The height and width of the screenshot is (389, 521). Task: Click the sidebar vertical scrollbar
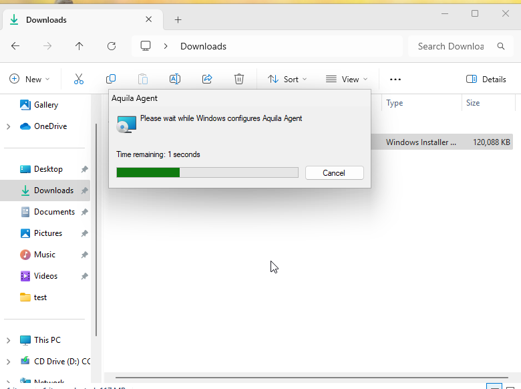[96, 229]
